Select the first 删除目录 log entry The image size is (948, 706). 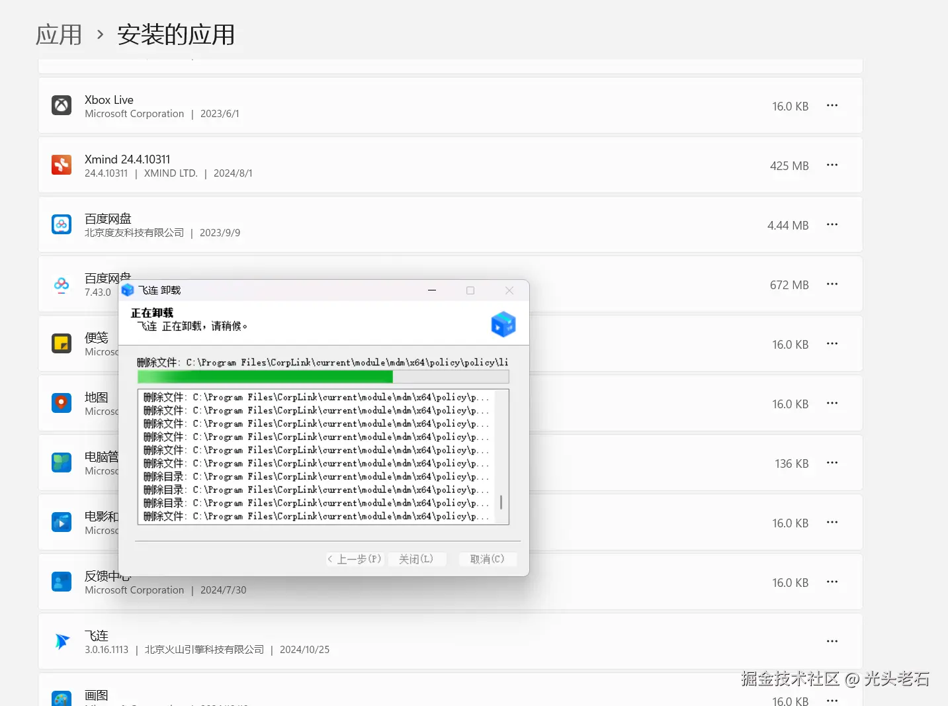(x=316, y=476)
